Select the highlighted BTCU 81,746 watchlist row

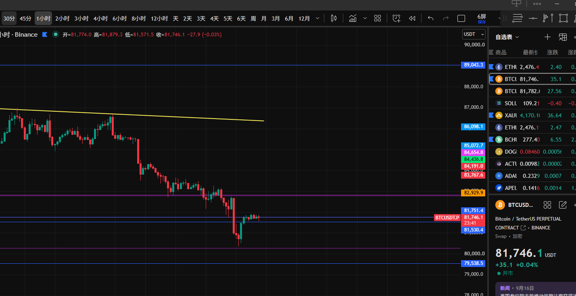(x=532, y=79)
